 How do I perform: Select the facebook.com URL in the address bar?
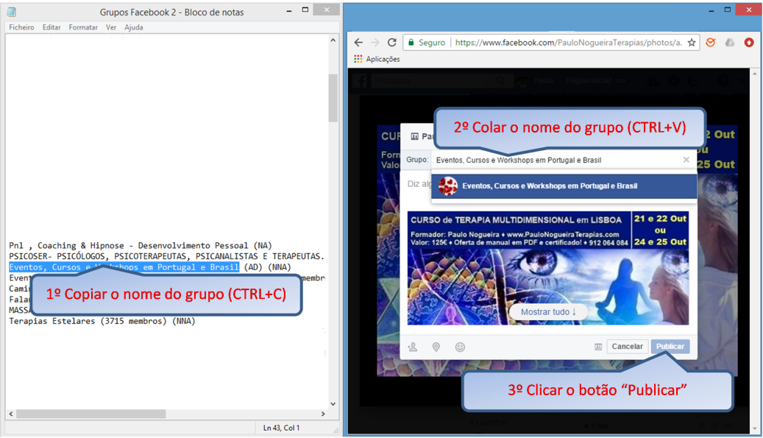[x=568, y=43]
